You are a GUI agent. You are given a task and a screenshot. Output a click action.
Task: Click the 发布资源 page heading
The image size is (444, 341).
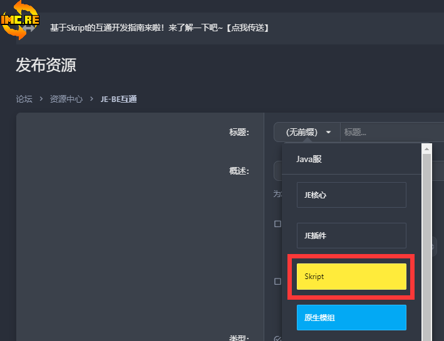click(x=46, y=64)
